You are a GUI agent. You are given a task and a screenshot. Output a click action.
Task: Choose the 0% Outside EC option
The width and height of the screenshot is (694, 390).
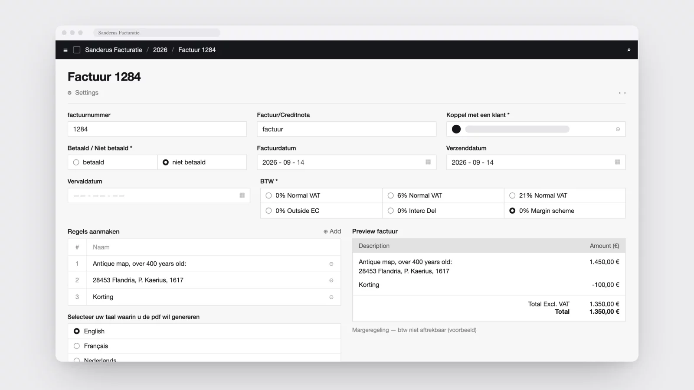(x=321, y=211)
